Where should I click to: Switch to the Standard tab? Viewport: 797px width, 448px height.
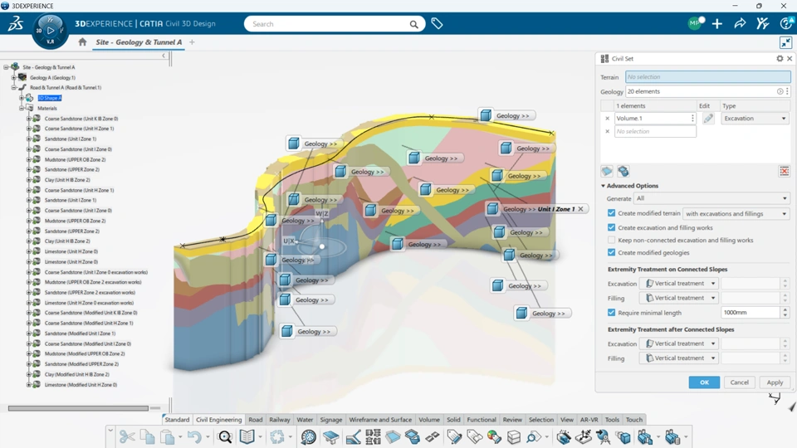pyautogui.click(x=177, y=420)
